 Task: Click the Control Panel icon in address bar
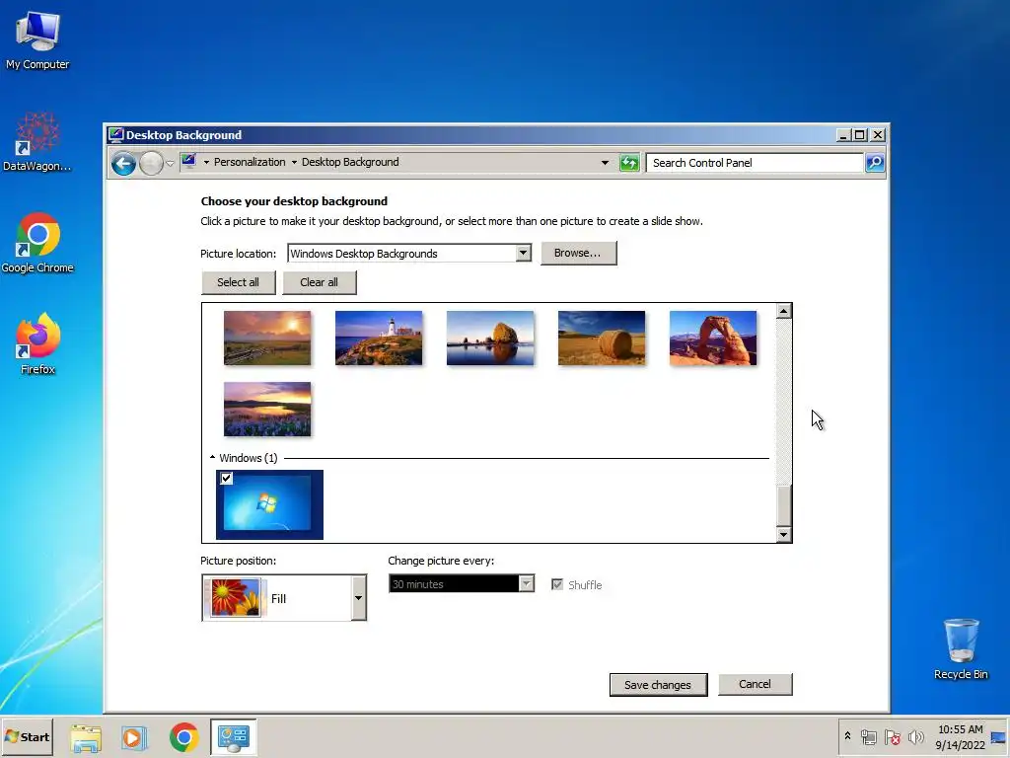(x=188, y=161)
